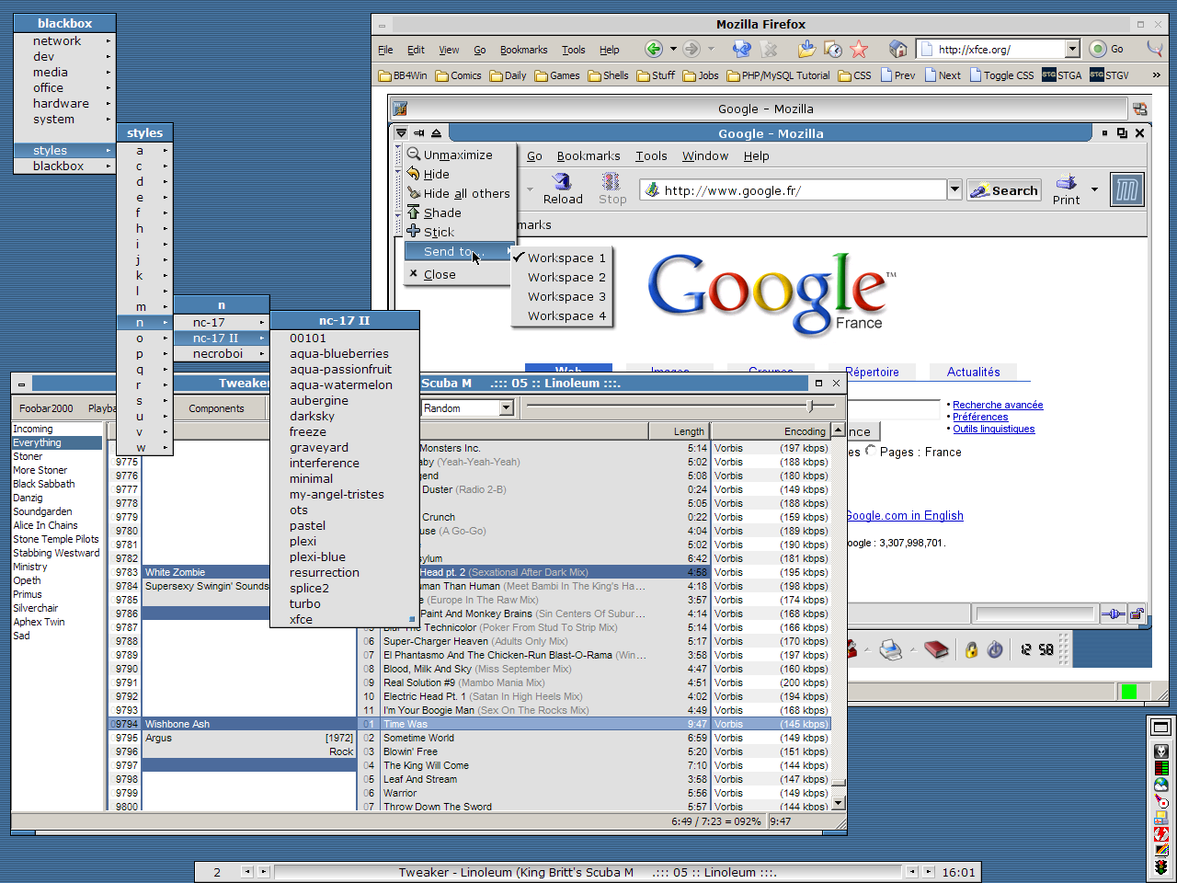The width and height of the screenshot is (1177, 883).
Task: Click the Firefox Downloads folder icon
Action: [x=806, y=49]
